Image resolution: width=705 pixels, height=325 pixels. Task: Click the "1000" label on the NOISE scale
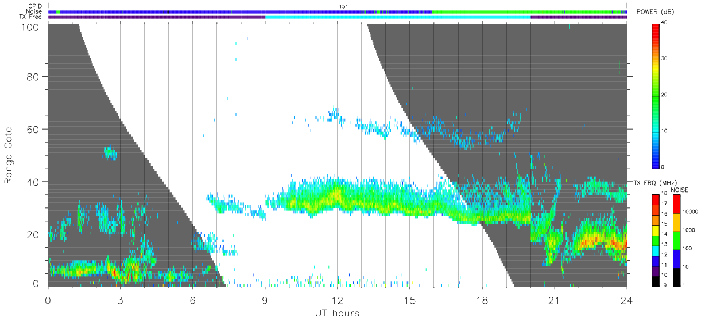tap(689, 230)
